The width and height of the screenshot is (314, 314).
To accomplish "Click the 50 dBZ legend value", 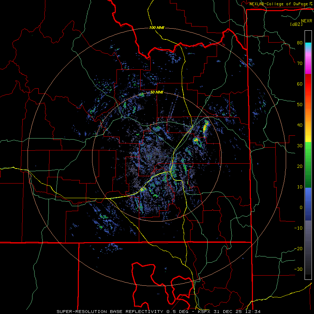I will [300, 105].
